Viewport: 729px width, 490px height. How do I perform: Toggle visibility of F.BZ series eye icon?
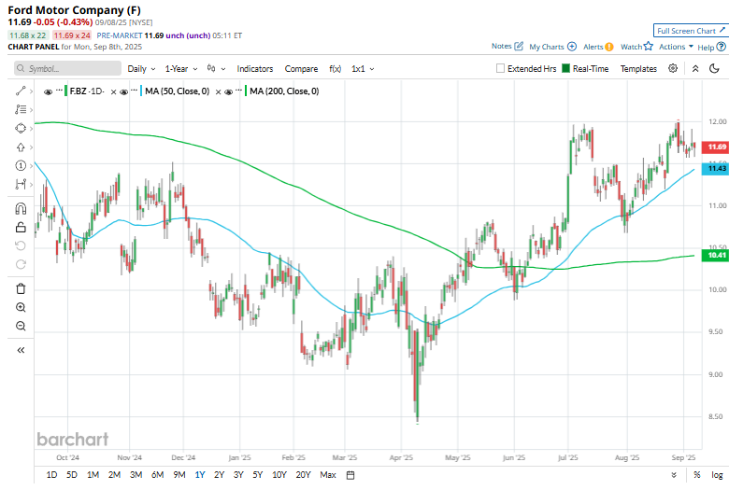pos(48,92)
